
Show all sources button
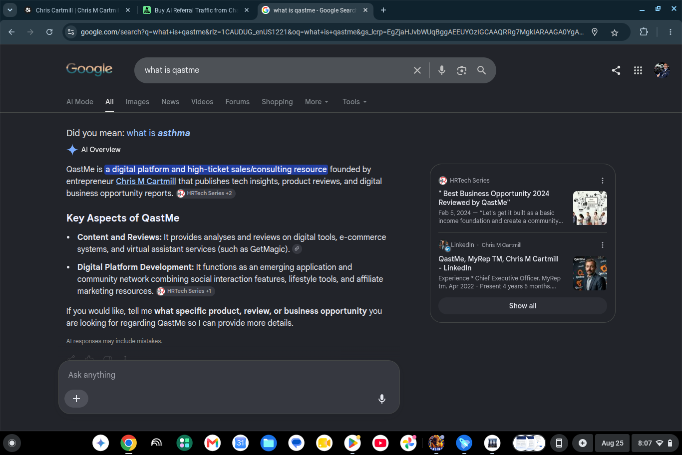click(x=523, y=306)
